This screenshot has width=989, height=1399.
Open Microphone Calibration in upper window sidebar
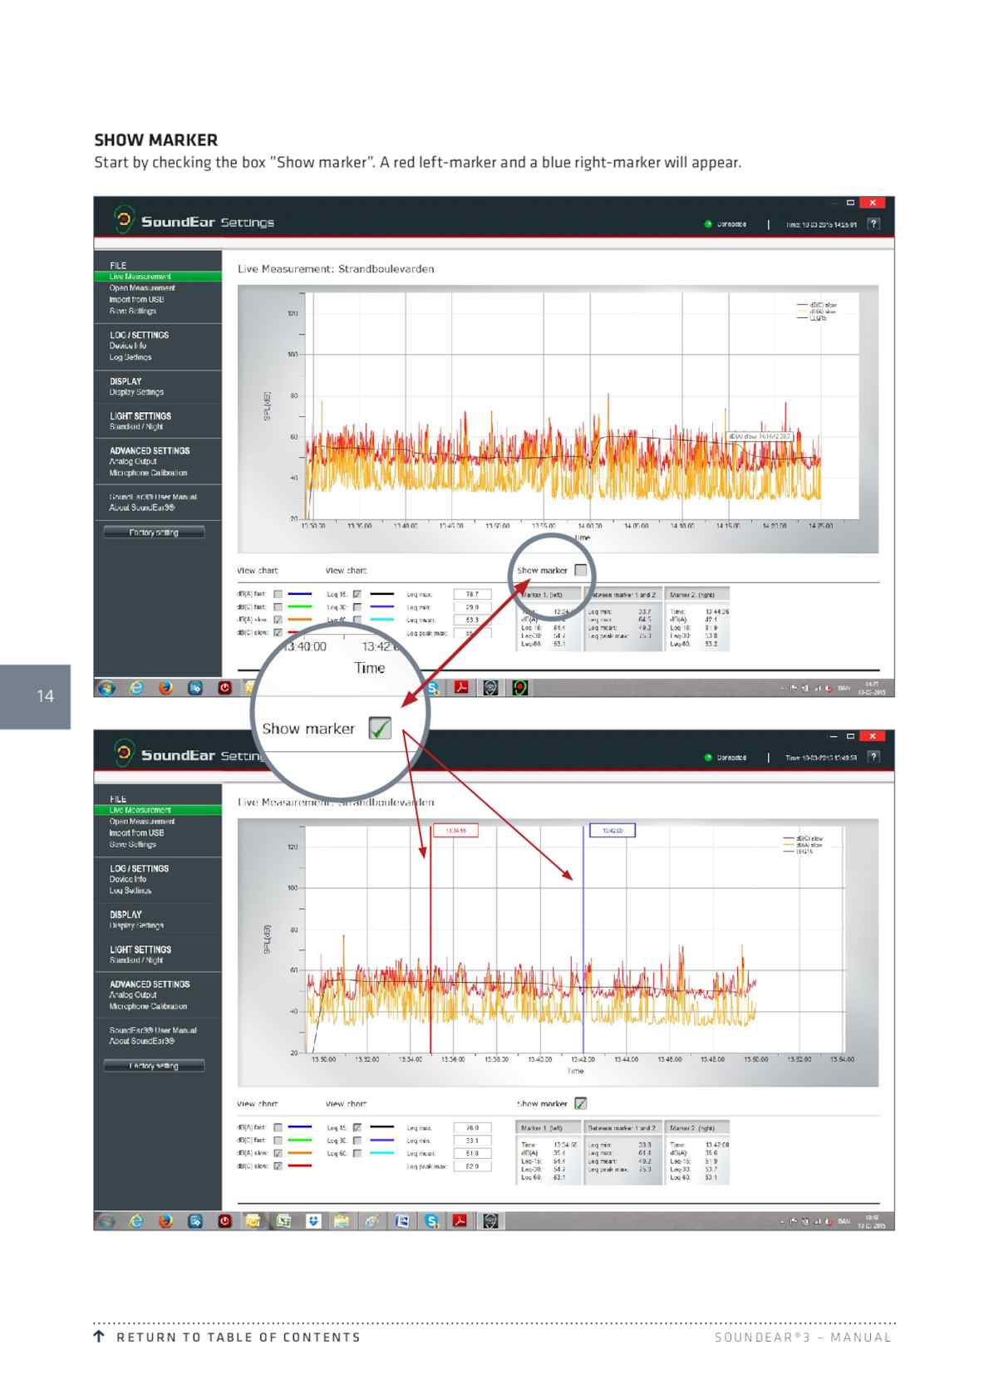point(148,473)
